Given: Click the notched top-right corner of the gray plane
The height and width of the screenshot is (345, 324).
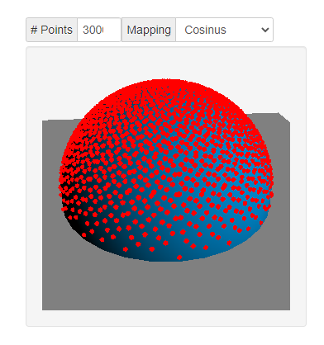Looking at the screenshot, I should 283,117.
